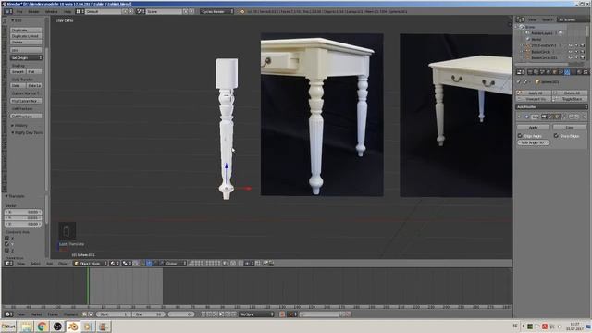
Task: Open the Window menu
Action: [52, 12]
